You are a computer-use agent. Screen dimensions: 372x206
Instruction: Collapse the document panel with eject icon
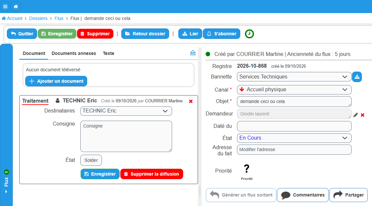[193, 53]
